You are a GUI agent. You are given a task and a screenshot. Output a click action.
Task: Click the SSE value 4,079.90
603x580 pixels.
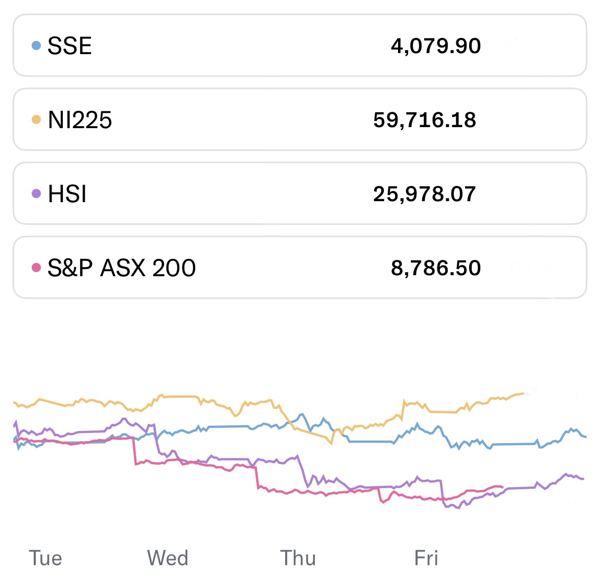pyautogui.click(x=435, y=46)
